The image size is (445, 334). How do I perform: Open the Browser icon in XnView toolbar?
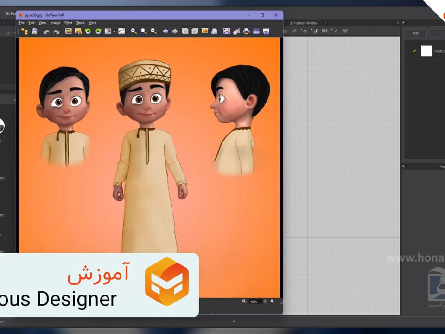point(25,32)
